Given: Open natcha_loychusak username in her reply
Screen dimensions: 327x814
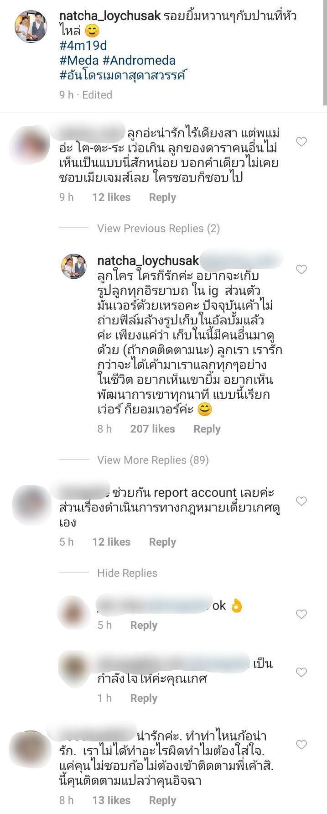Looking at the screenshot, I should 148,261.
